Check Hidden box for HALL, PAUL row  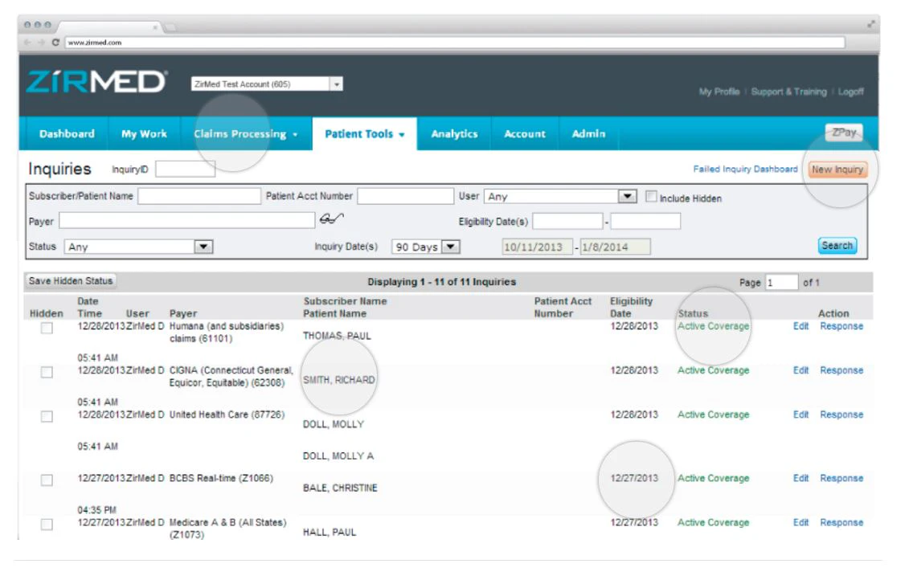(x=47, y=525)
